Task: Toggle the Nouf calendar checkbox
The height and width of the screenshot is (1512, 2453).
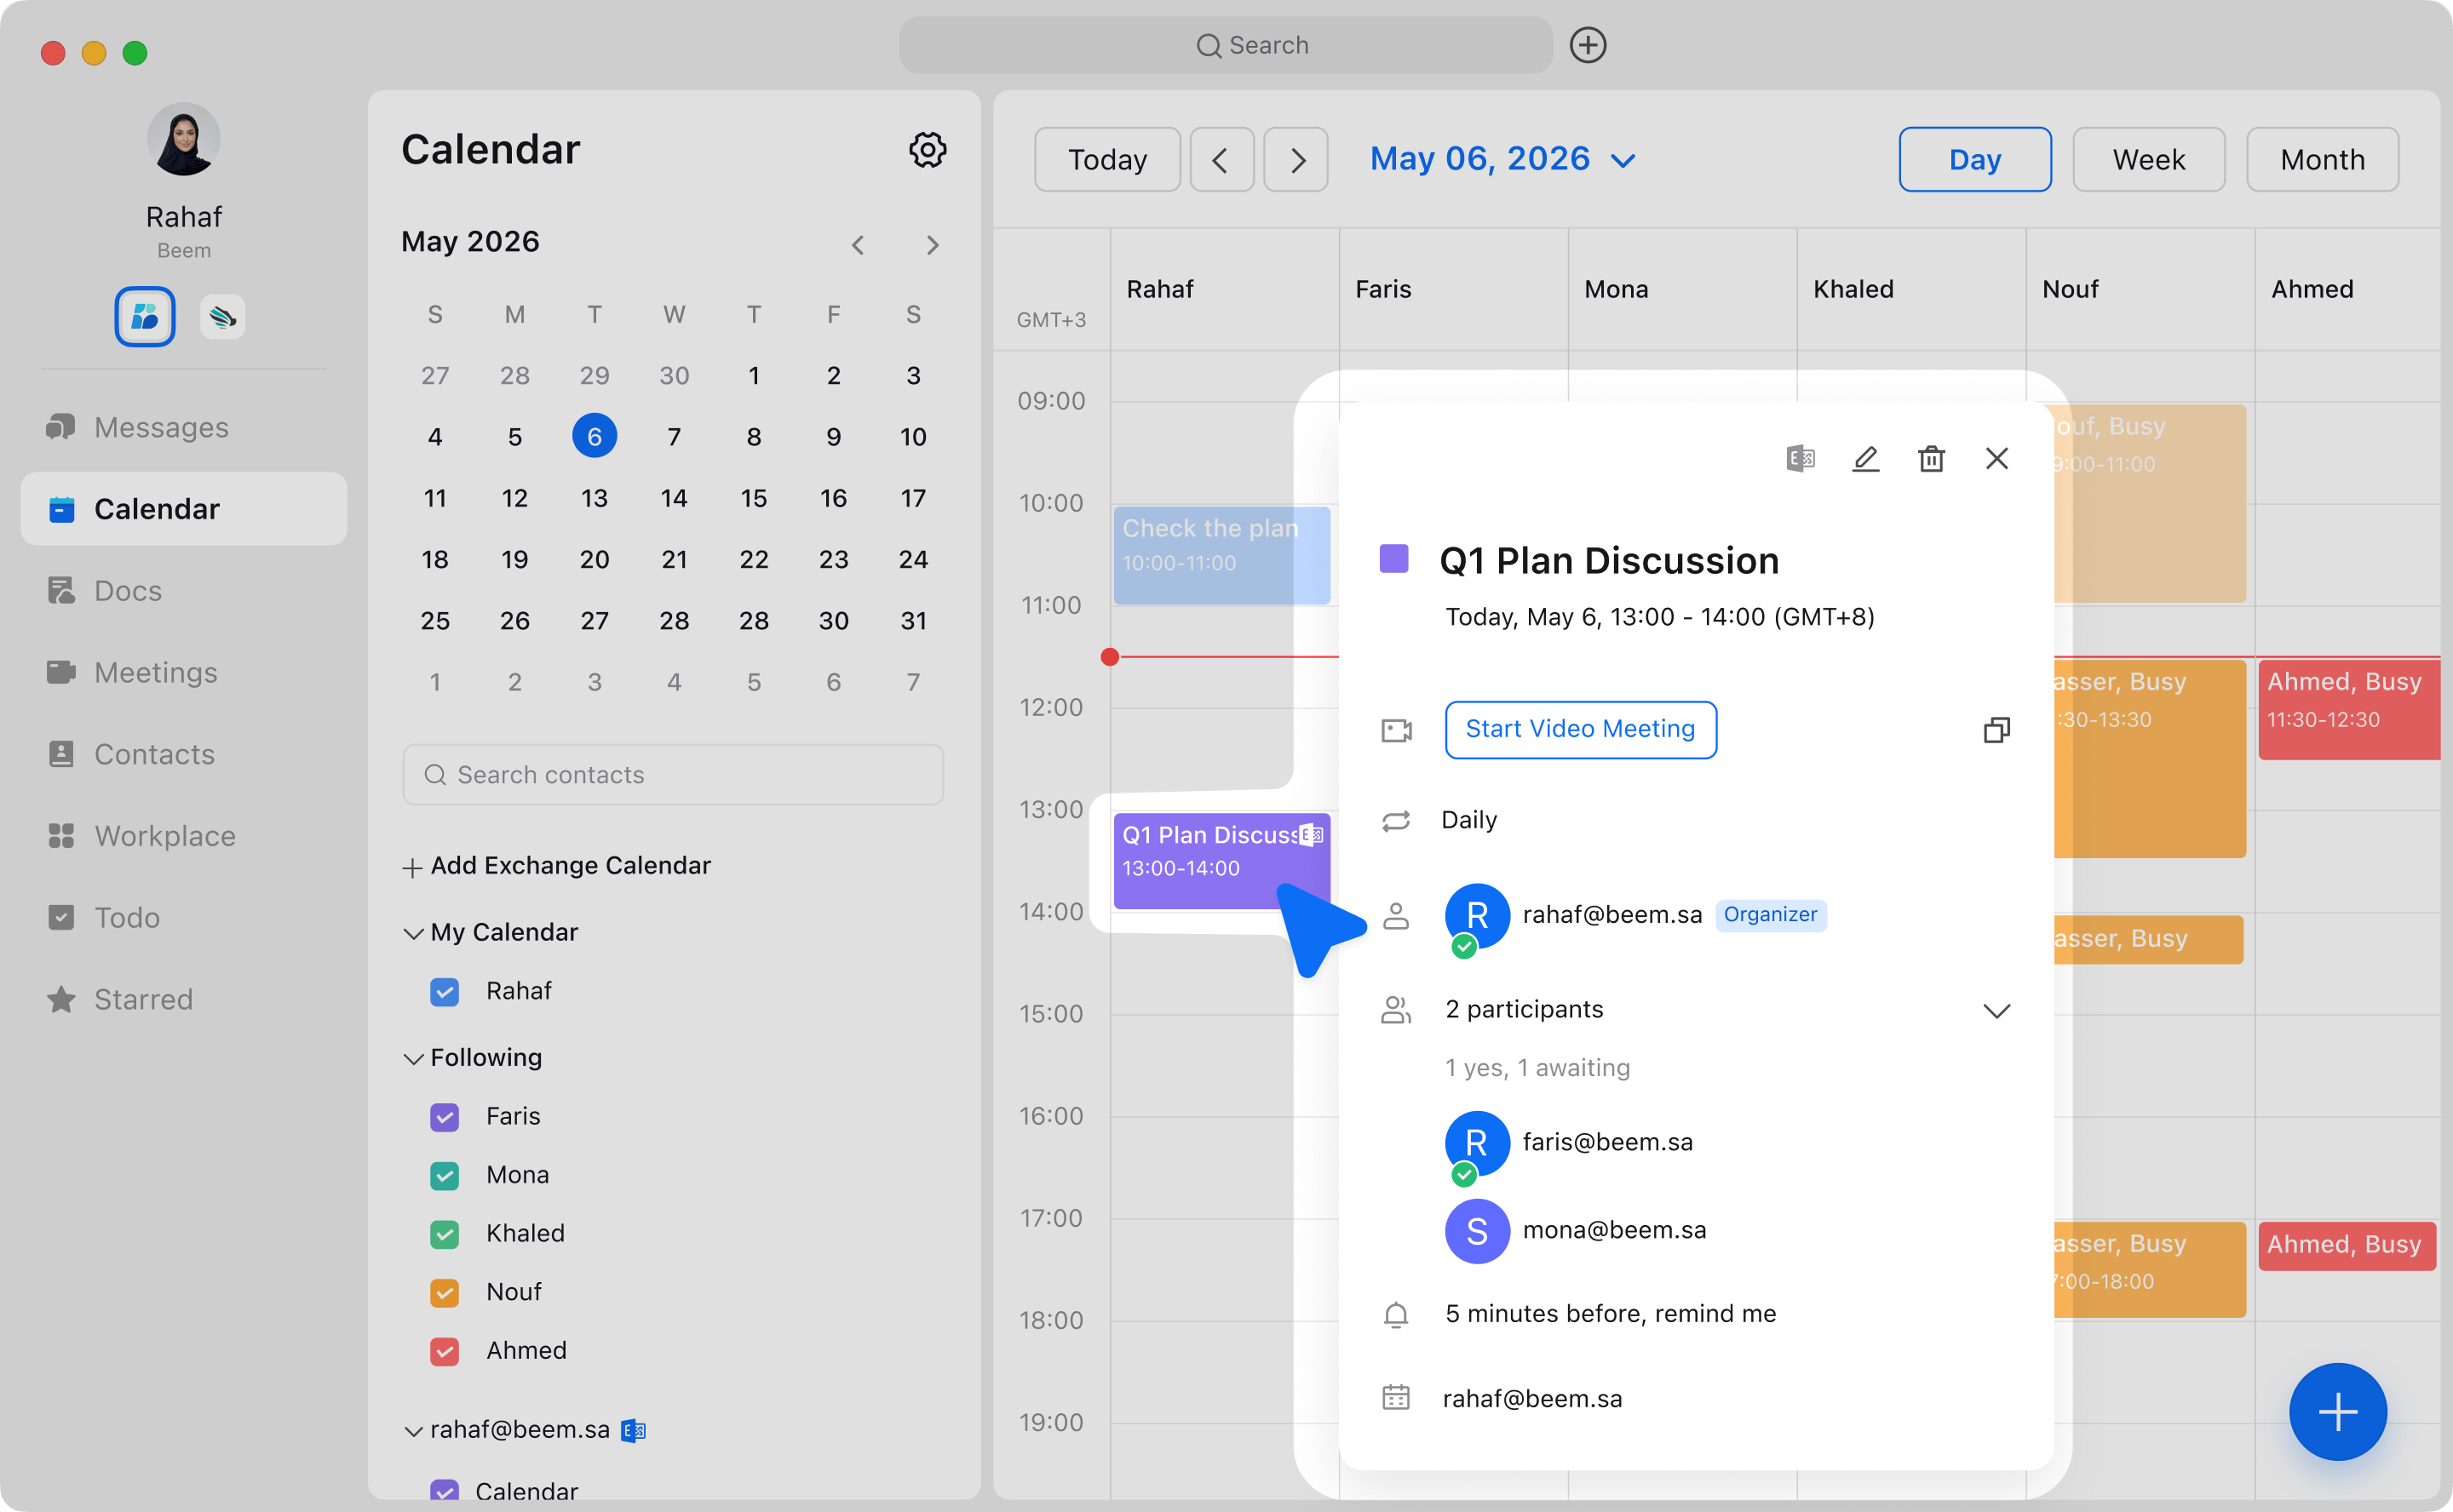Action: [445, 1292]
